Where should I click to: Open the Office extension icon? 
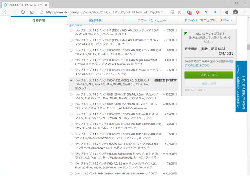(198, 12)
